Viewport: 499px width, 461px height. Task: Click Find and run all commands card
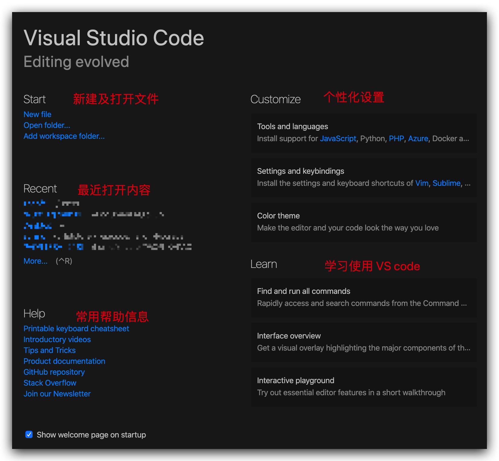363,297
